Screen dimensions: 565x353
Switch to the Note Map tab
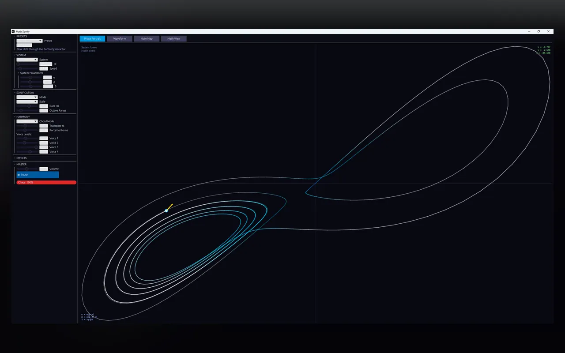click(x=147, y=39)
